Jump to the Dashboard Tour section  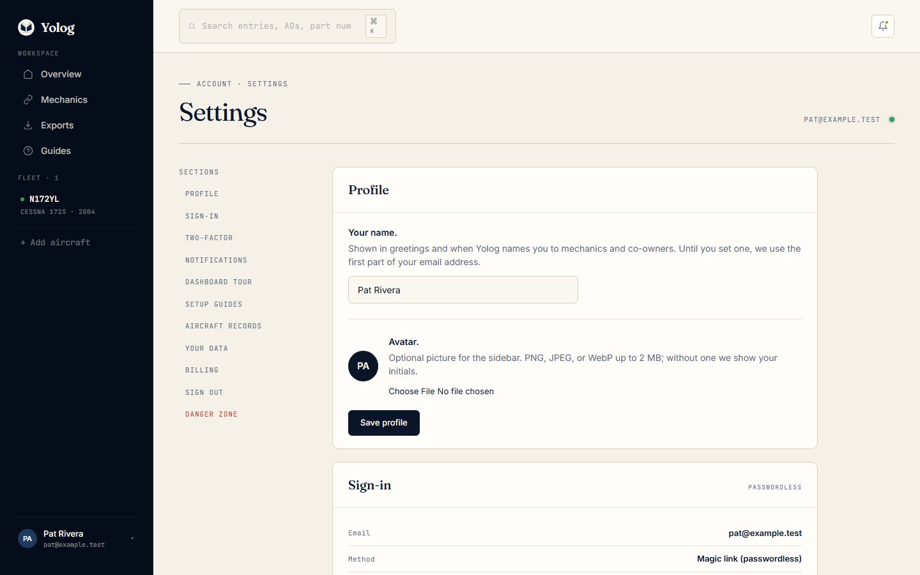[218, 282]
